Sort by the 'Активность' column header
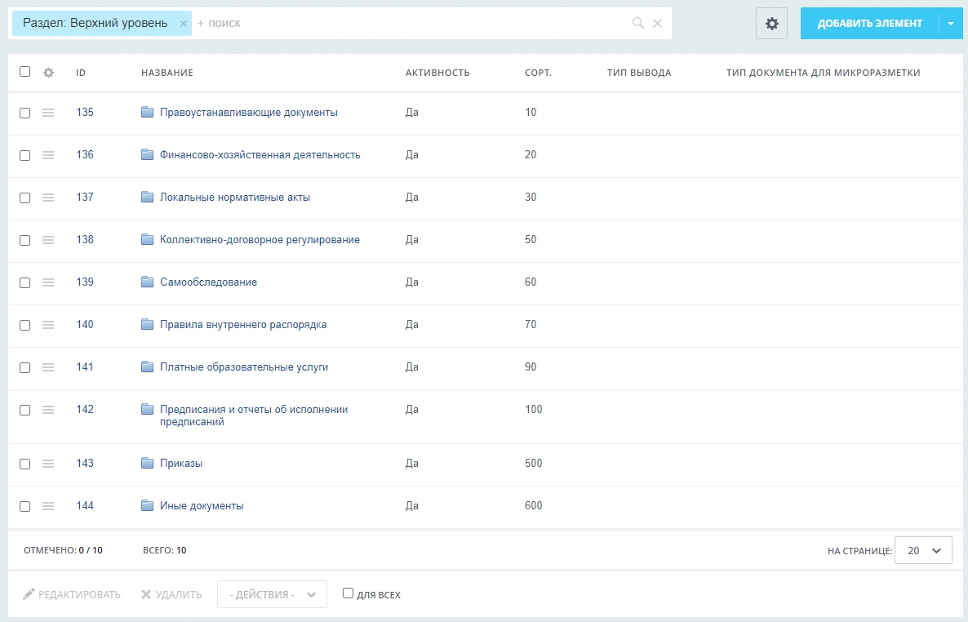Screen dimensions: 968x622 pyautogui.click(x=437, y=73)
